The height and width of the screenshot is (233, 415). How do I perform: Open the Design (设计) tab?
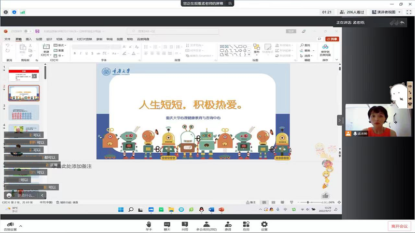(x=49, y=39)
